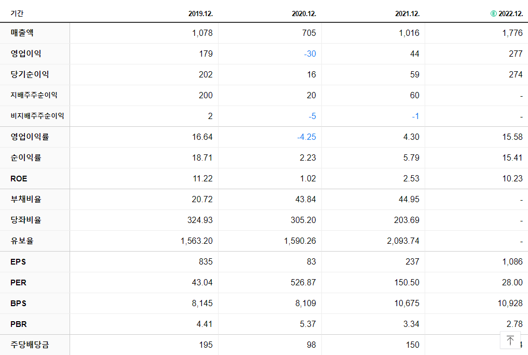Click the 203.69 quick ratio value
This screenshot has height=355, width=528.
click(407, 220)
